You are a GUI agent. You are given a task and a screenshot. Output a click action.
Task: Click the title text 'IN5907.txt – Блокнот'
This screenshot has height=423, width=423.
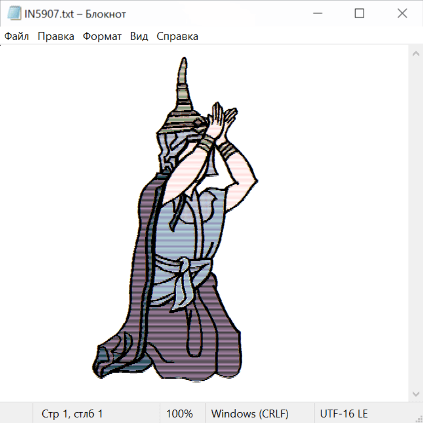click(x=75, y=14)
